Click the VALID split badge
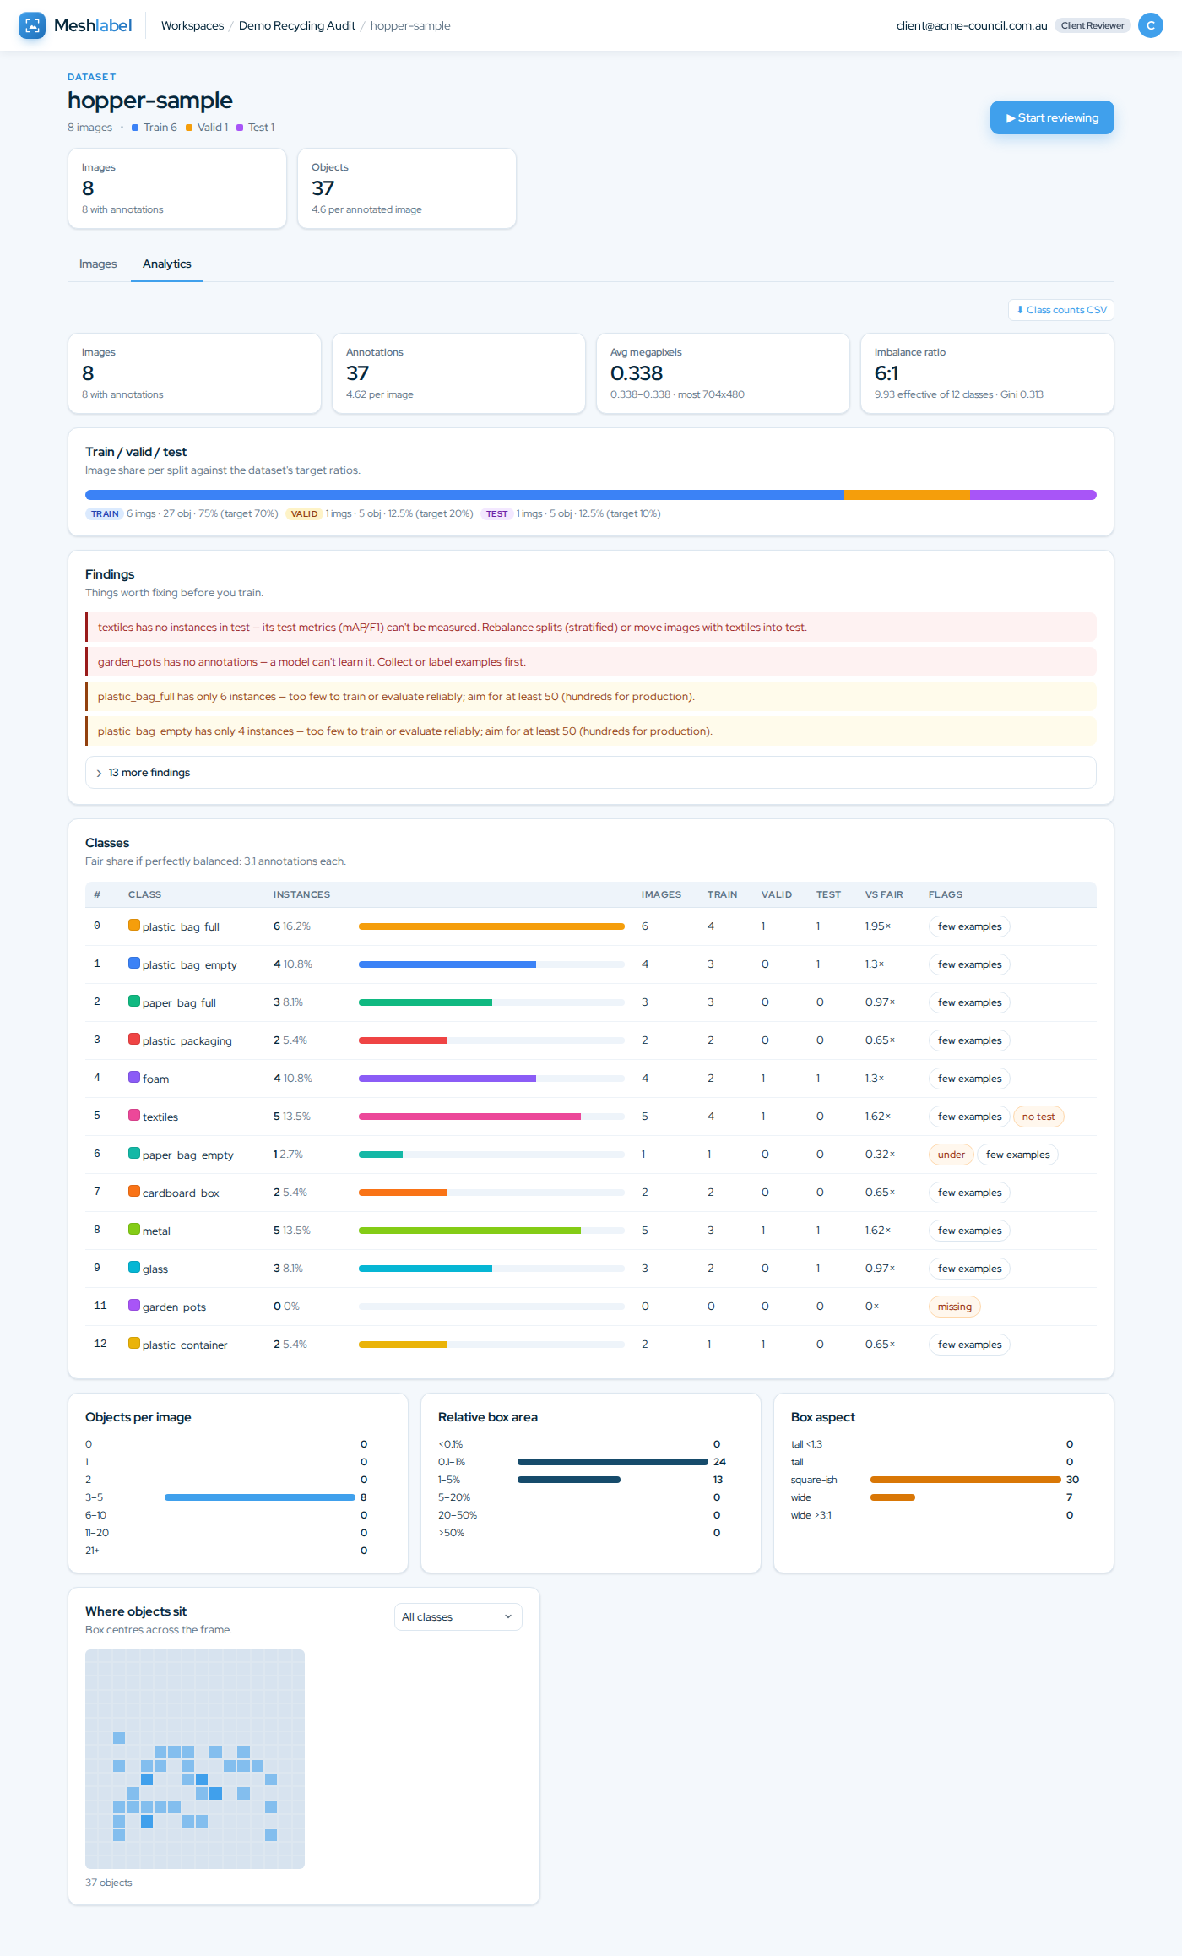 (x=304, y=513)
